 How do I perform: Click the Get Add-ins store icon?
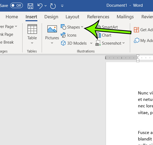[136, 30]
